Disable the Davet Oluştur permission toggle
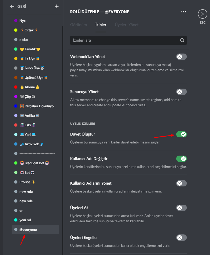210x255 pixels. (x=181, y=134)
